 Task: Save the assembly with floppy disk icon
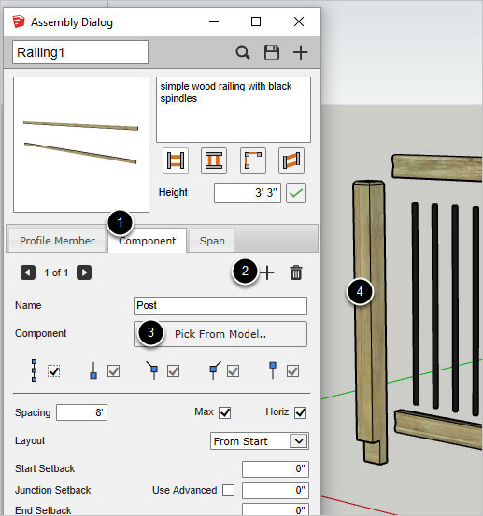coord(272,52)
